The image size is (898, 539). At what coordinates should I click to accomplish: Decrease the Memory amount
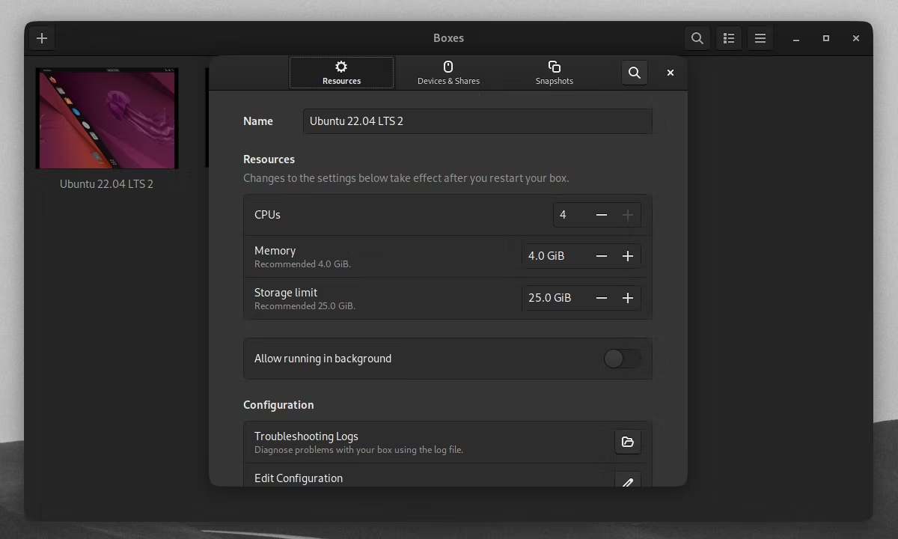pos(602,256)
